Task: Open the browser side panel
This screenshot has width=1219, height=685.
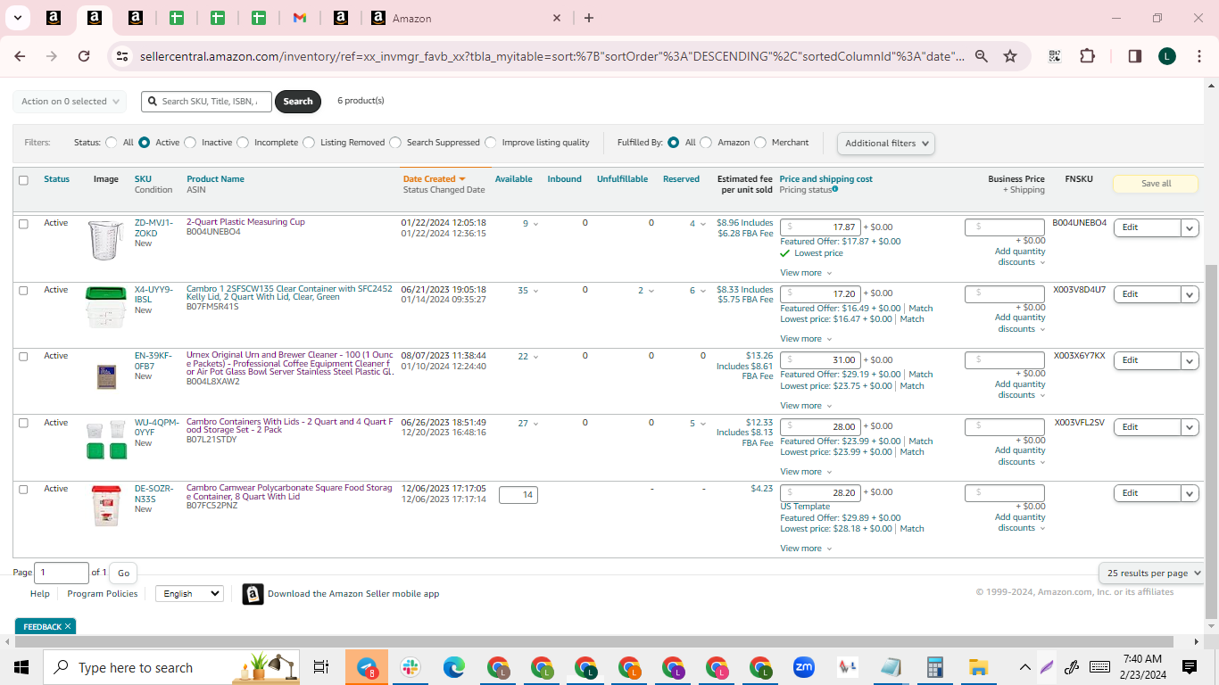Action: pyautogui.click(x=1135, y=56)
